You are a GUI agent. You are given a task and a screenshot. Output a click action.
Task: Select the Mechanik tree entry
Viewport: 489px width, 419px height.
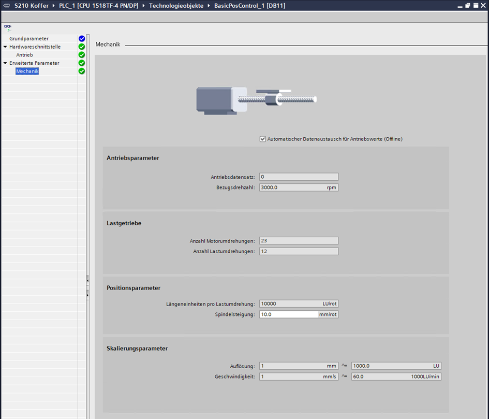pyautogui.click(x=27, y=71)
